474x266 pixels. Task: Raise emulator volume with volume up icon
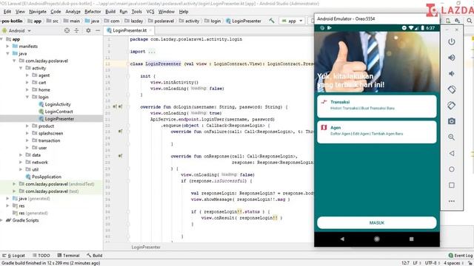[x=451, y=58]
